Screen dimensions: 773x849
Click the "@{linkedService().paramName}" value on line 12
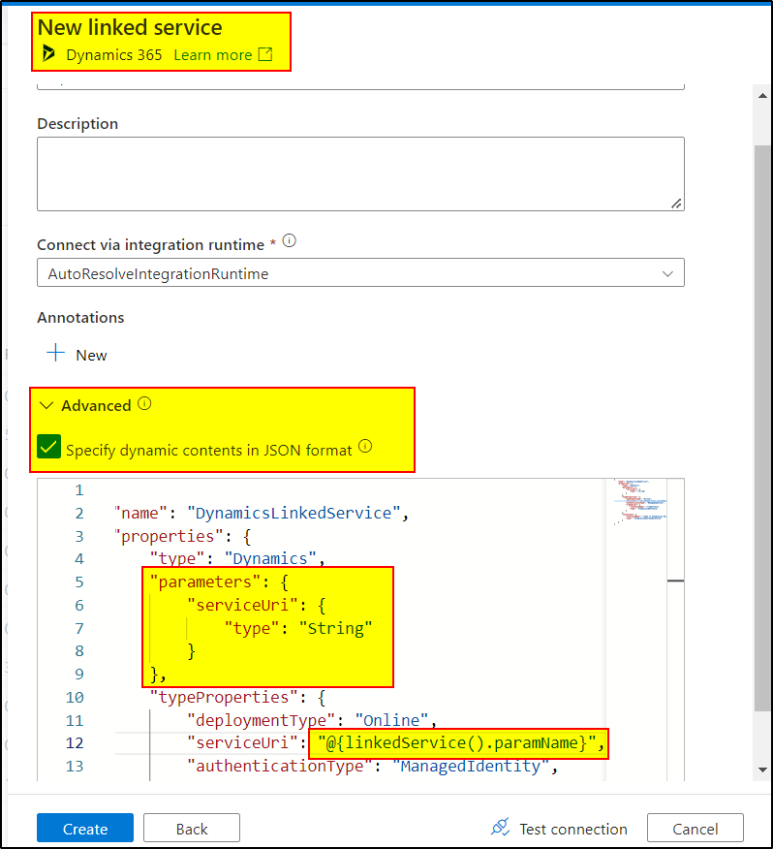[x=456, y=743]
